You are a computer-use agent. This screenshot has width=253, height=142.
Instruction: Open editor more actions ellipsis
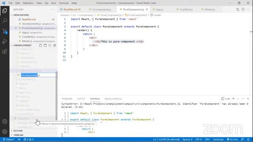click(248, 9)
